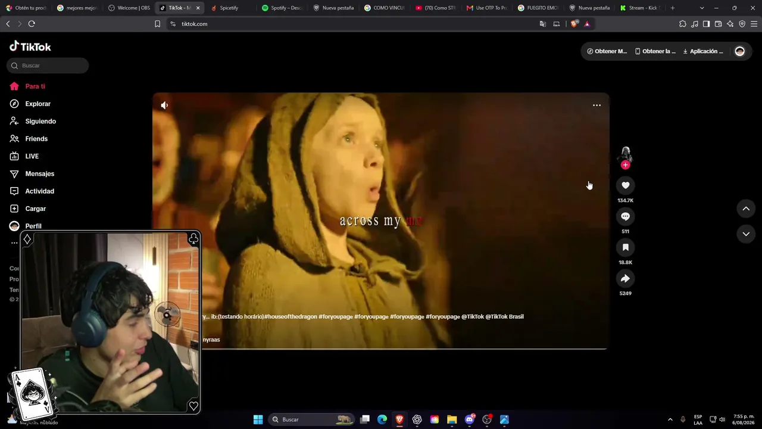Open Task View on the taskbar

click(365, 419)
